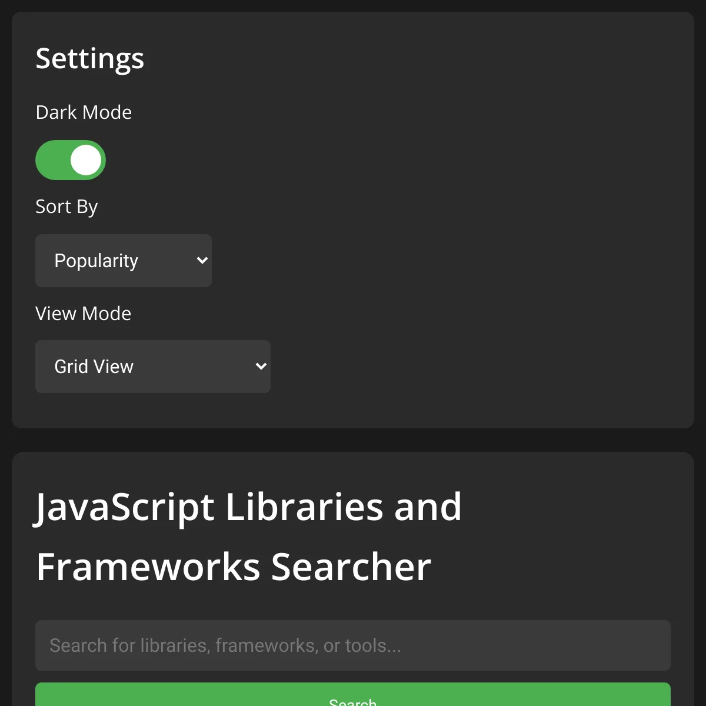Screen dimensions: 706x706
Task: Click the chevron arrow on the Grid View selector
Action: (261, 367)
